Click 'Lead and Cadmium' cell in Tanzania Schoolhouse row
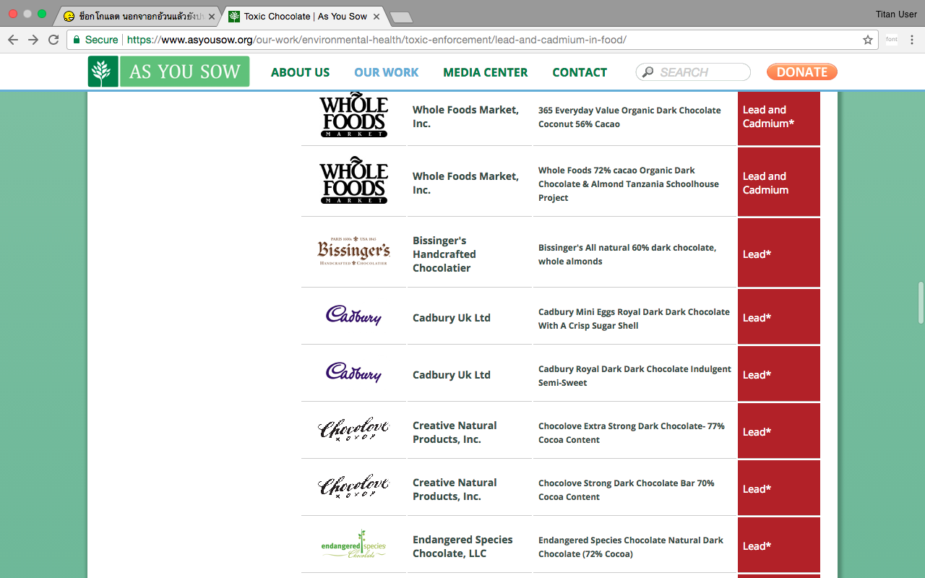Image resolution: width=925 pixels, height=578 pixels. (779, 182)
